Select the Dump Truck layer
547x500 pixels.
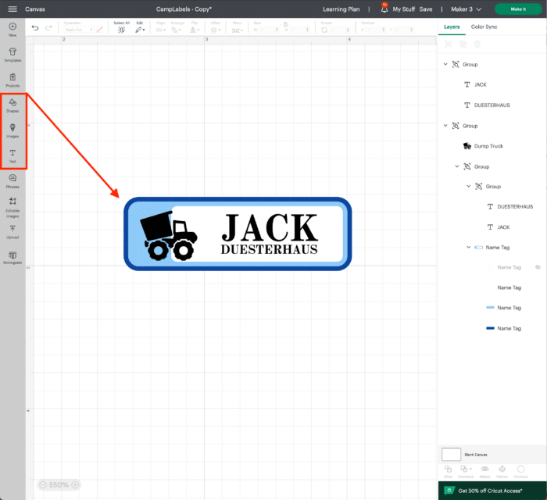click(x=488, y=146)
